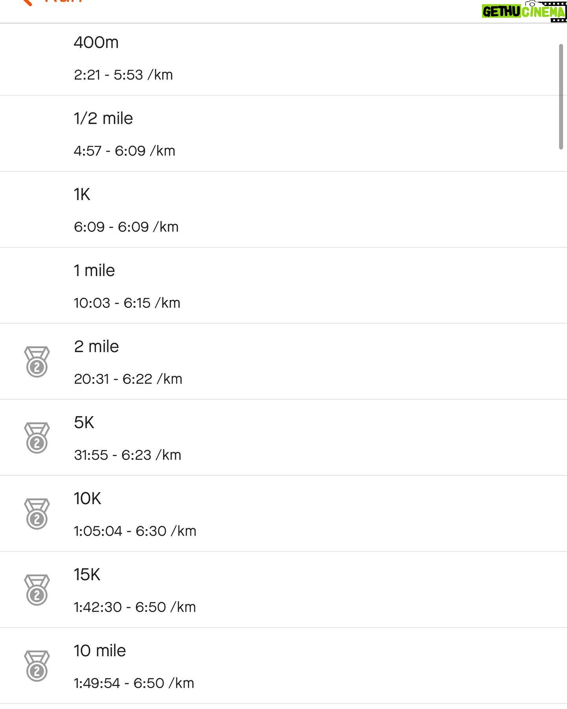This screenshot has height=709, width=567.
Task: Tap the orange Run back label
Action: (x=63, y=2)
